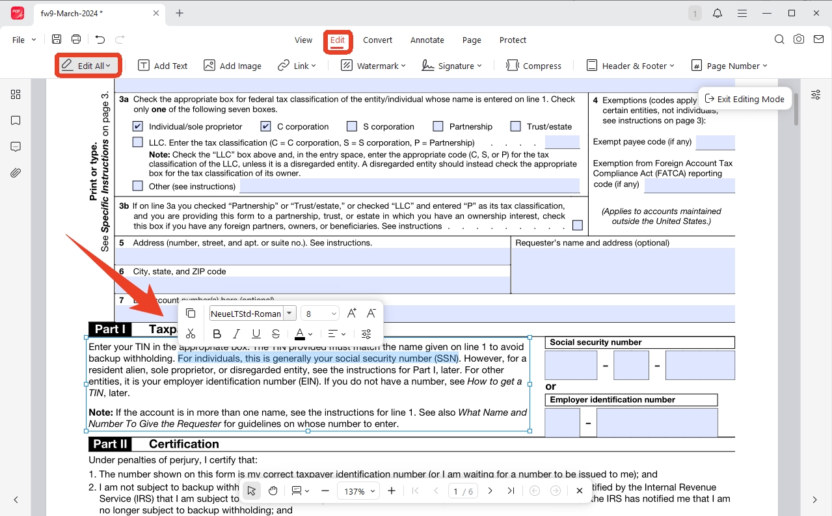Click Exit Editing Mode
Viewport: 832px width, 516px height.
click(x=745, y=99)
